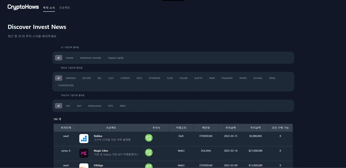Open the finblox project logo

coord(84,138)
